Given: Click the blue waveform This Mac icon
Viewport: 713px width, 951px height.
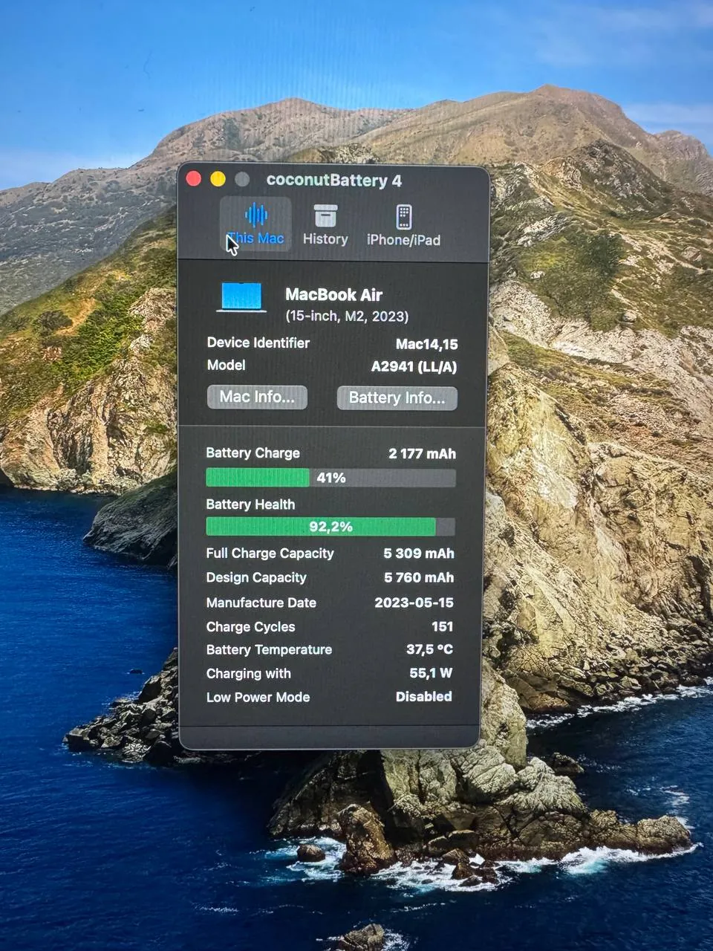Looking at the screenshot, I should coord(256,215).
